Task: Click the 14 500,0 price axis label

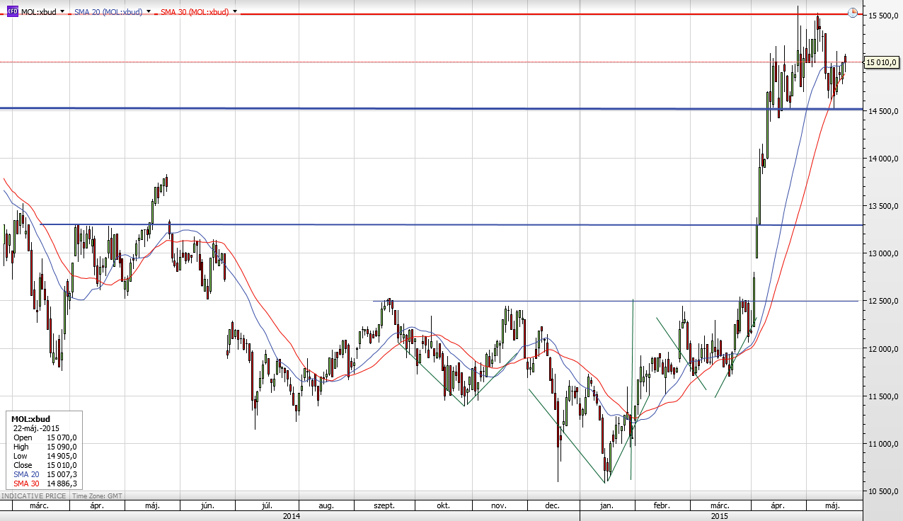Action: 884,111
